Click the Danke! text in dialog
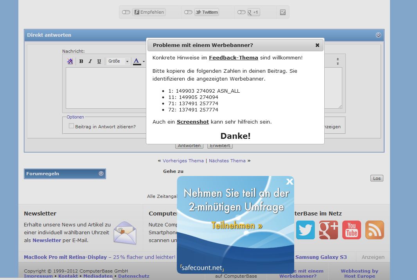This screenshot has width=417, height=280. pyautogui.click(x=235, y=136)
